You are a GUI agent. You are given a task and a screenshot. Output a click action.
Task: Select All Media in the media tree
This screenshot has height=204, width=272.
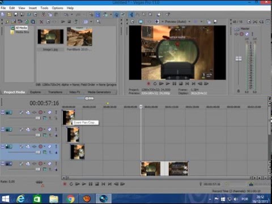click(22, 28)
